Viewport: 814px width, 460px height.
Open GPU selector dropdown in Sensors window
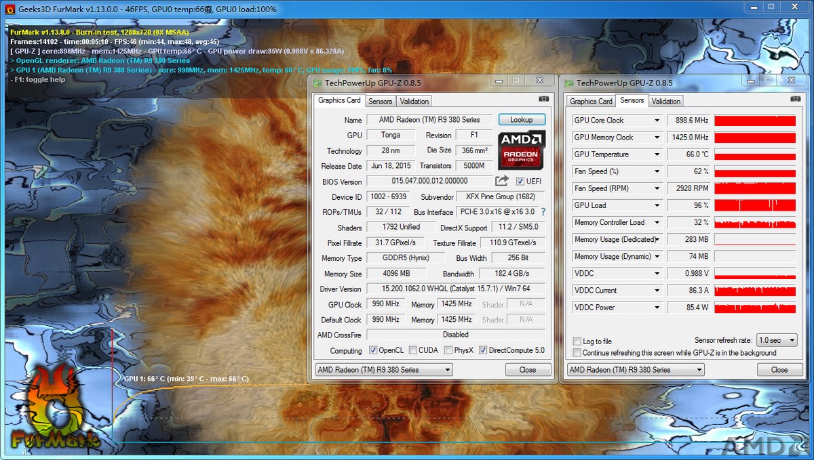coord(636,370)
